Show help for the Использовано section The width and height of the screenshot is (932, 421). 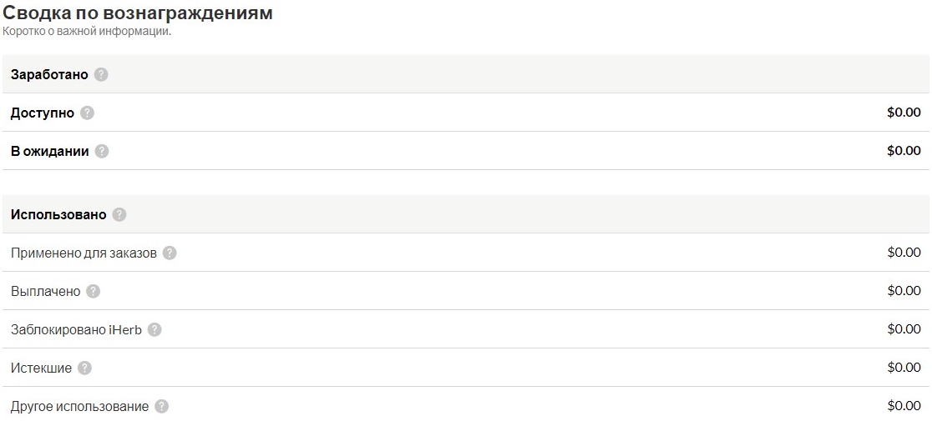pyautogui.click(x=119, y=214)
